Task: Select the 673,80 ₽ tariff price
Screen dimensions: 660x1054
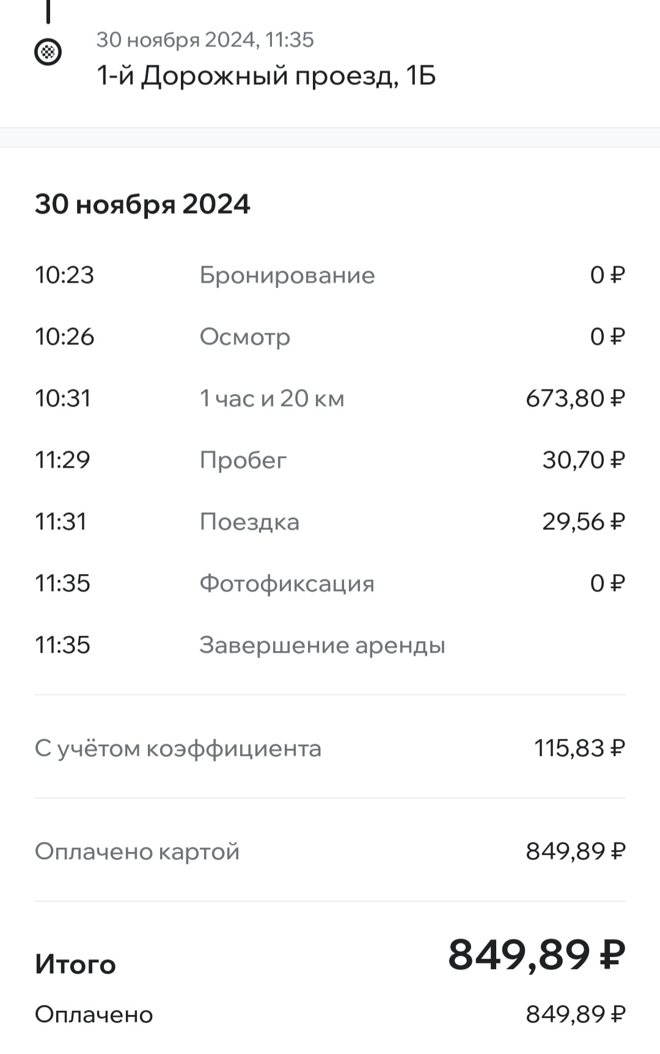Action: [575, 398]
